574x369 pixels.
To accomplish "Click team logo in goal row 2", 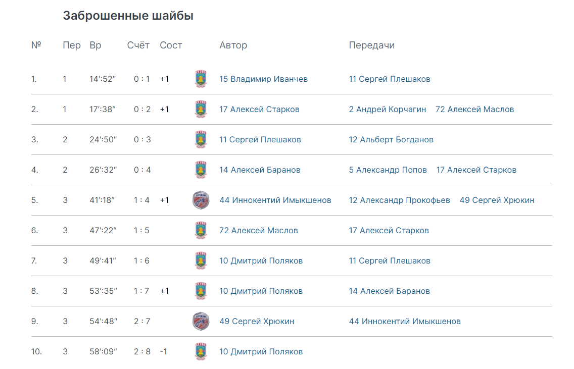I will 201,110.
